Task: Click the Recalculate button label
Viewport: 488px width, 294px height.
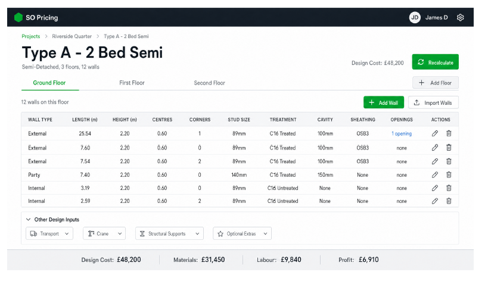Action: pos(441,62)
